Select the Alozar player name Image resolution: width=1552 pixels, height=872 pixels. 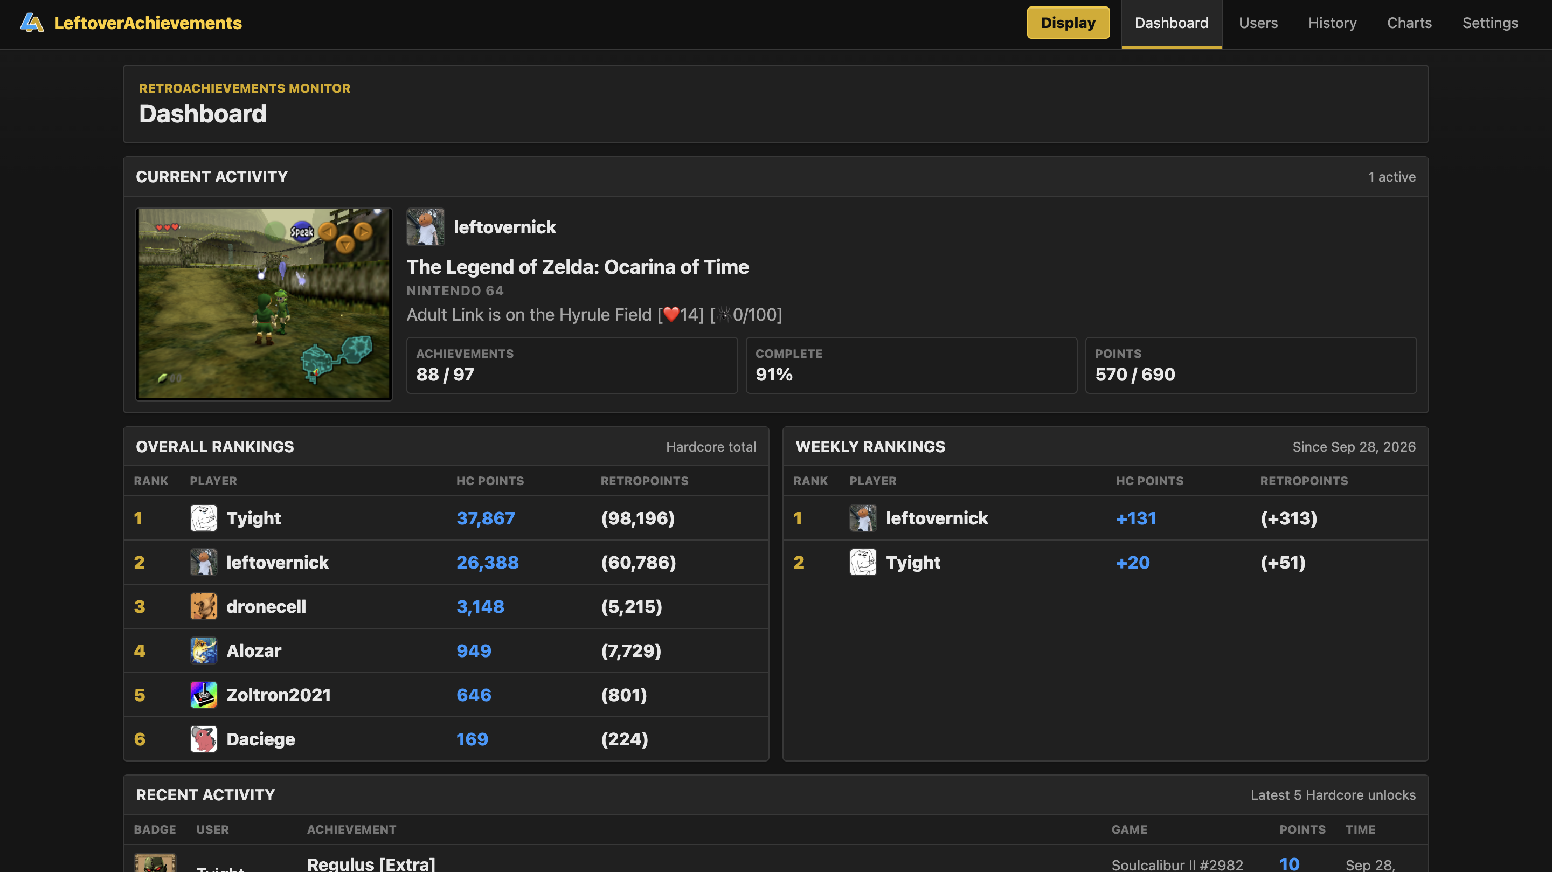[x=254, y=650]
